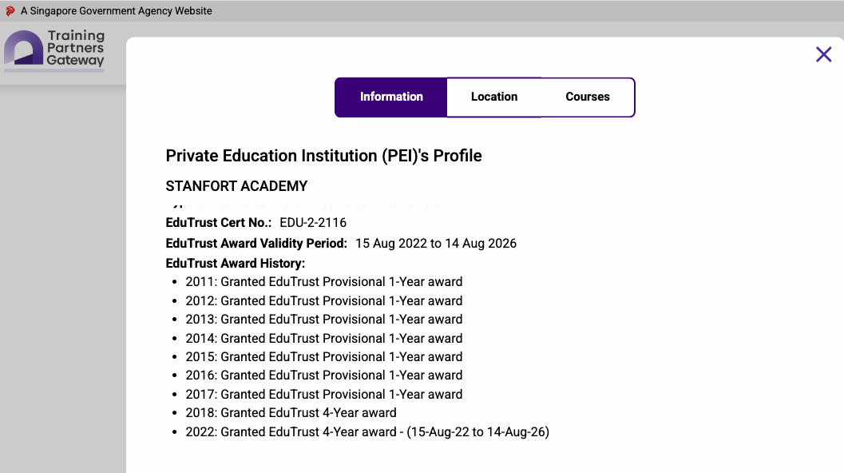
Task: Open the Courses tab
Action: (x=587, y=97)
